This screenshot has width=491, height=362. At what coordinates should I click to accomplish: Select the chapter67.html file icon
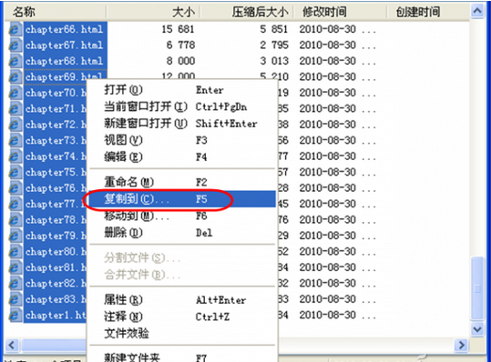pos(15,45)
